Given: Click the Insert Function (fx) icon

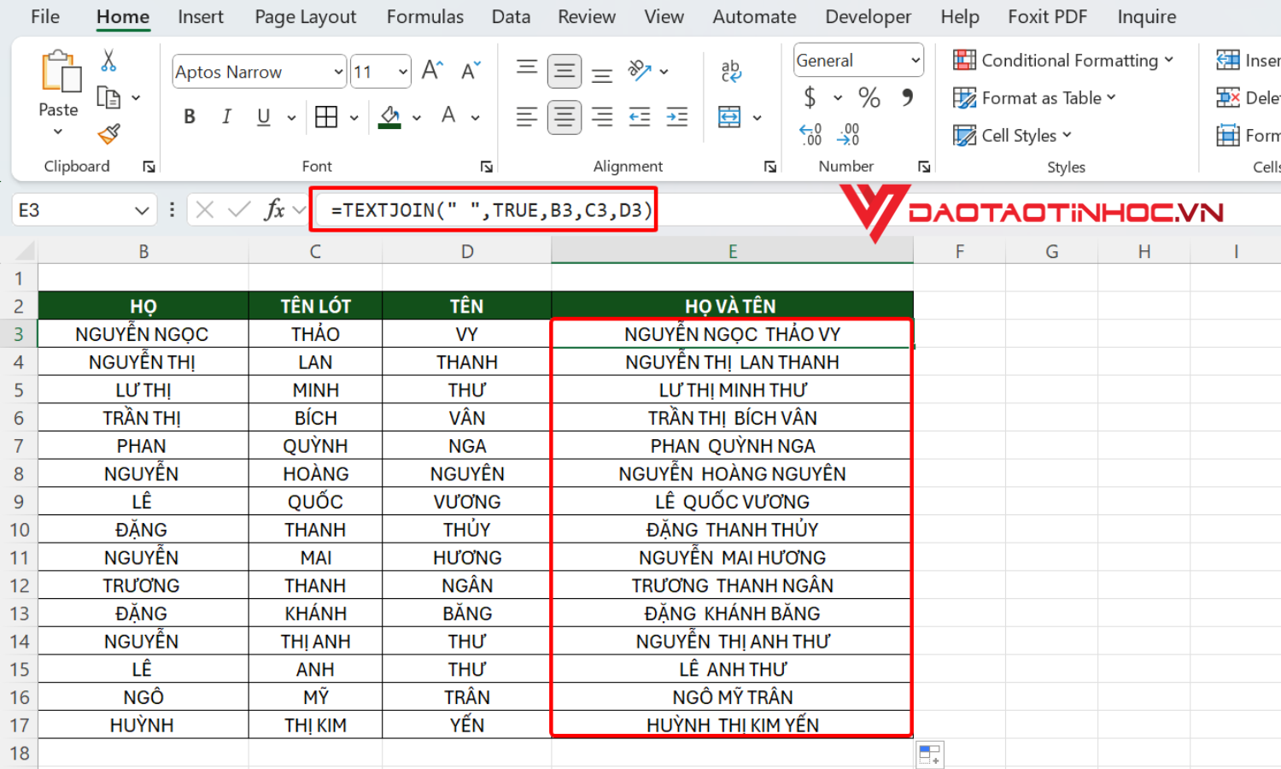Looking at the screenshot, I should [x=278, y=209].
